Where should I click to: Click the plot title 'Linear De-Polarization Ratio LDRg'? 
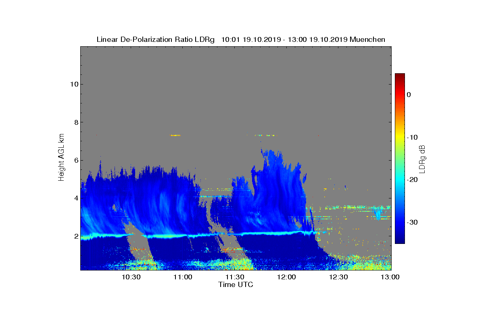click(x=156, y=39)
